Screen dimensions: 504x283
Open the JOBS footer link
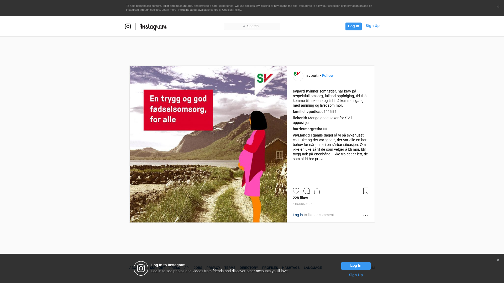click(x=198, y=268)
